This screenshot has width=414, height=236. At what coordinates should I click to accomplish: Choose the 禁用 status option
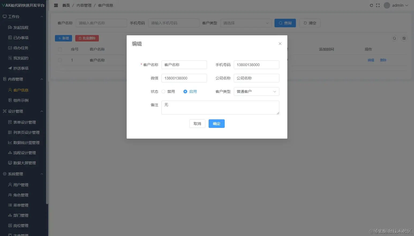[x=163, y=92]
